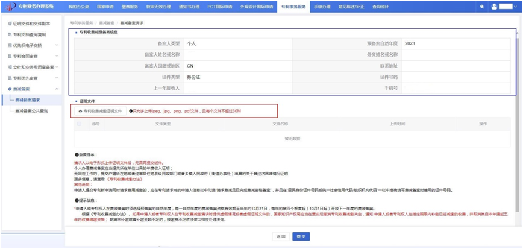Click the info icon before 只允许上传jpeg notice
Viewport: 523px width, 249px height.
pos(131,111)
